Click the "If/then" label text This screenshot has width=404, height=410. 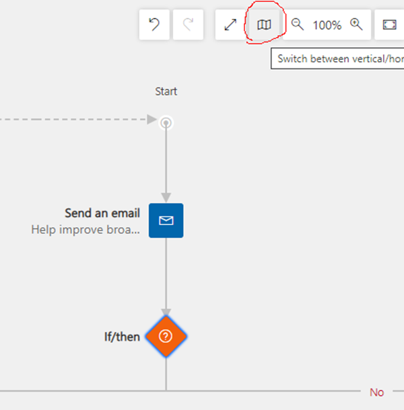(121, 337)
